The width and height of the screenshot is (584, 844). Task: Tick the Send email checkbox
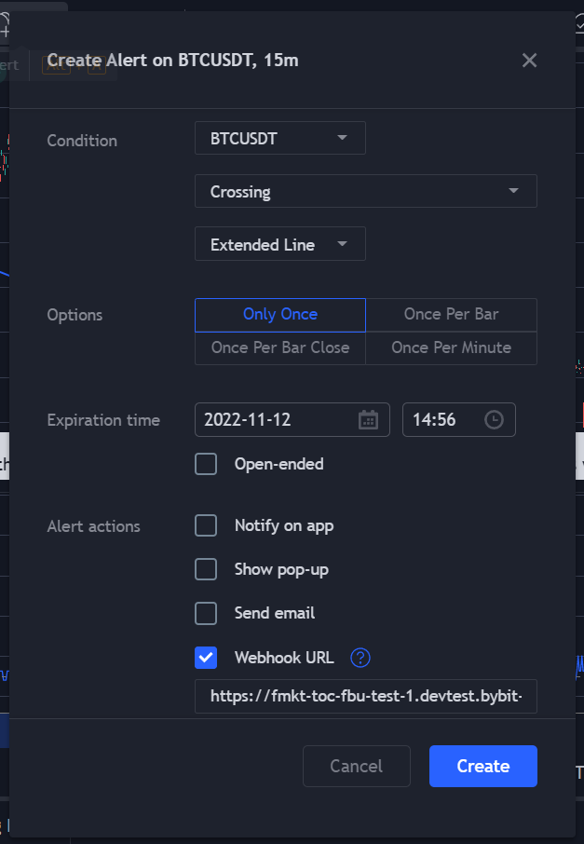pyautogui.click(x=206, y=613)
